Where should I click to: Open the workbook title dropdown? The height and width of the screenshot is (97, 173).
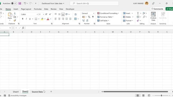[x=53, y=4]
